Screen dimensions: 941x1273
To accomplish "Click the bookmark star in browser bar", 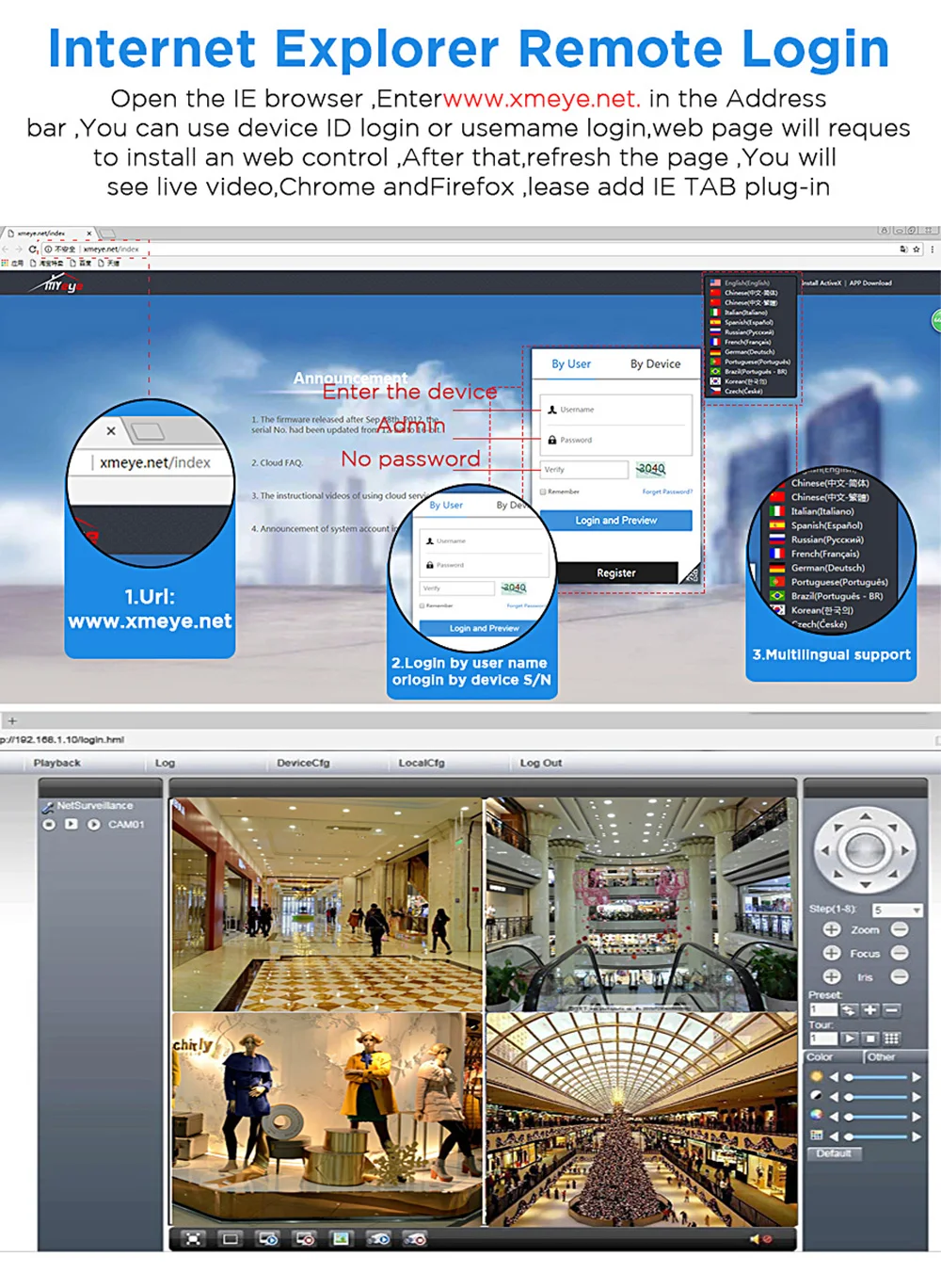I will click(x=917, y=250).
